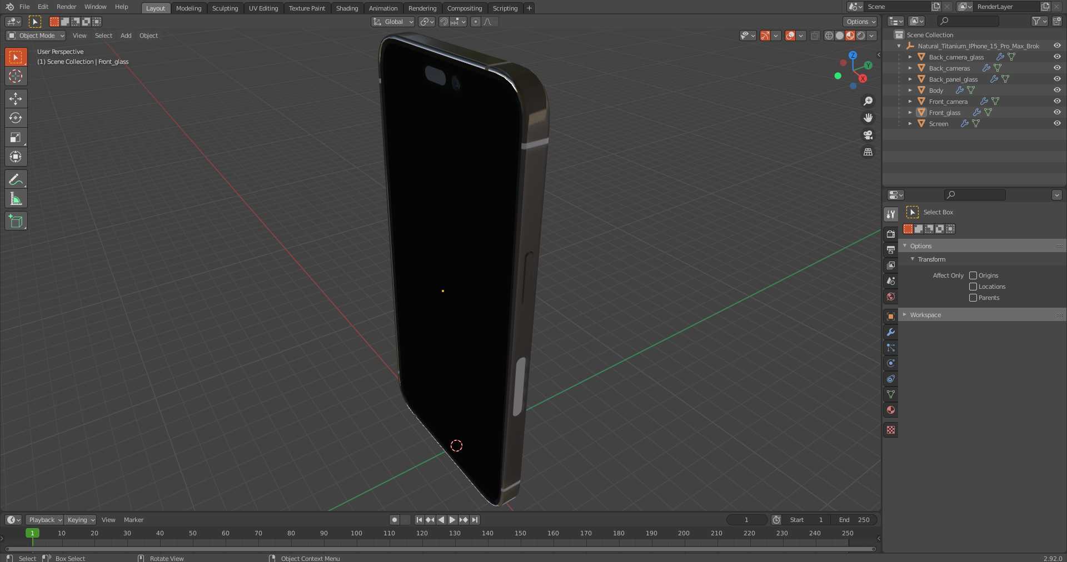The width and height of the screenshot is (1067, 562).
Task: Open the viewport Add menu
Action: pos(126,36)
